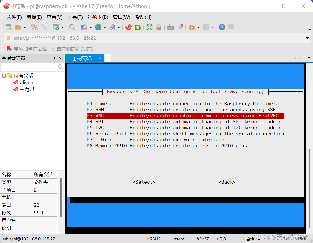The image size is (313, 243).
Task: Open the 编辑(E) menu
Action: (x=34, y=17)
